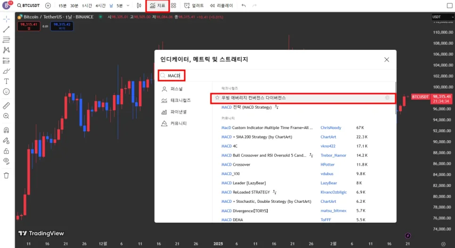Screen dimensions: 455x248
Task: Select the XABCD pattern tool
Action: [7, 50]
